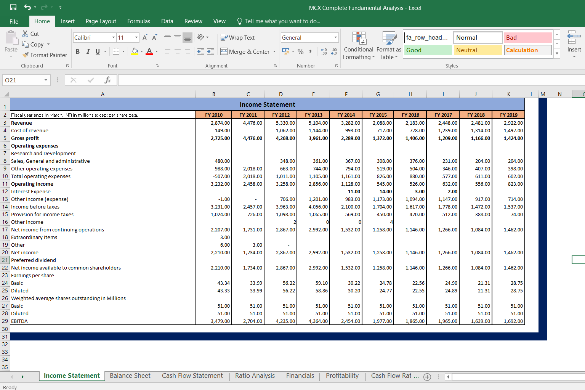Toggle Underline formatting
585x390 pixels.
coord(98,51)
